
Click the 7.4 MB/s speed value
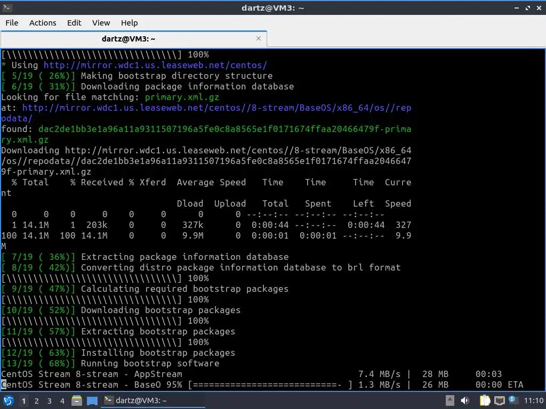click(379, 374)
